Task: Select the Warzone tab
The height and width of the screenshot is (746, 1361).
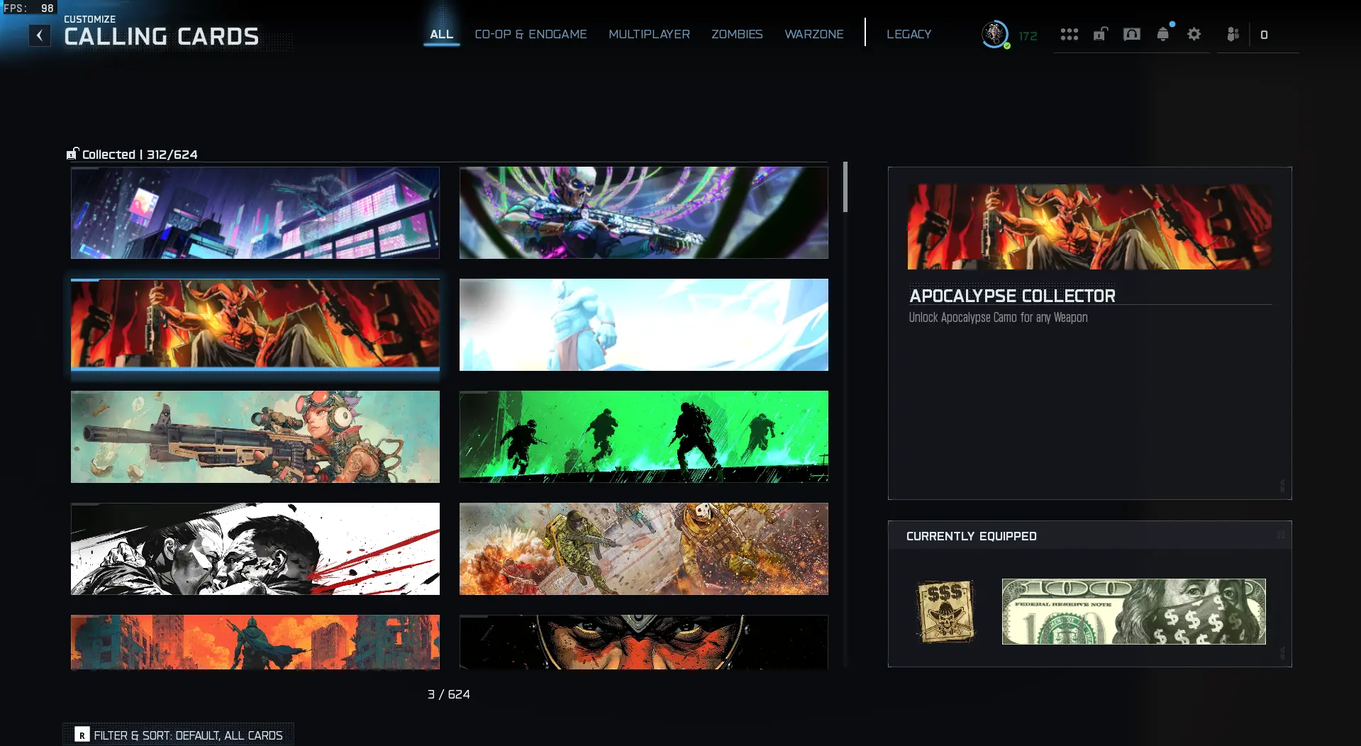Action: pos(813,34)
